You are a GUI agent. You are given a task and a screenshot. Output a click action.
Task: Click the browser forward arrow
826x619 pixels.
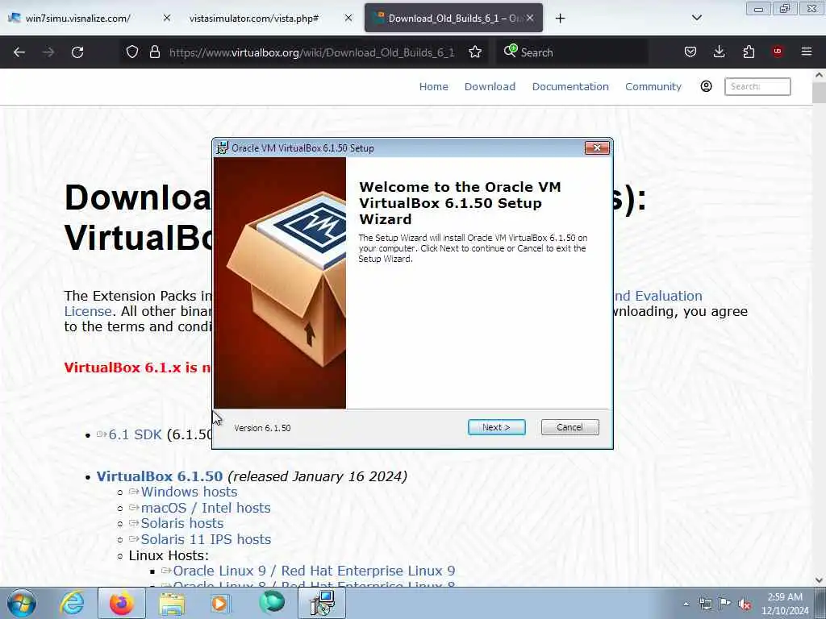[48, 52]
